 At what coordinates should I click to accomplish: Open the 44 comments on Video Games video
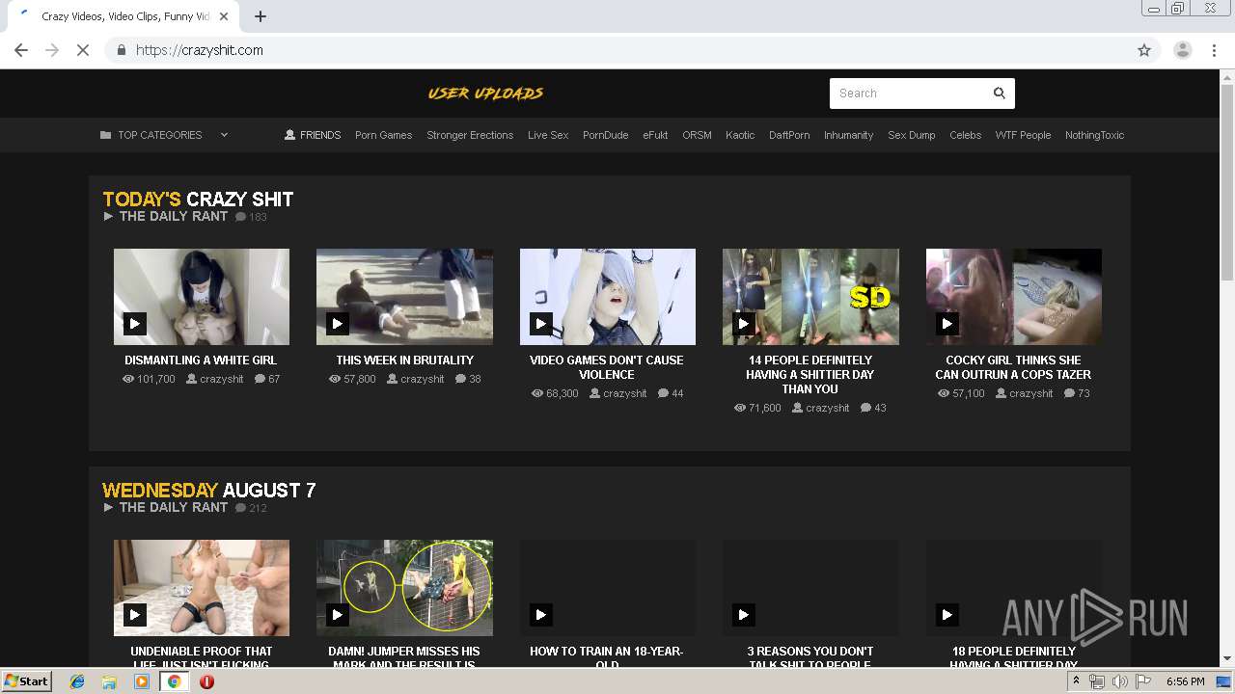click(671, 393)
